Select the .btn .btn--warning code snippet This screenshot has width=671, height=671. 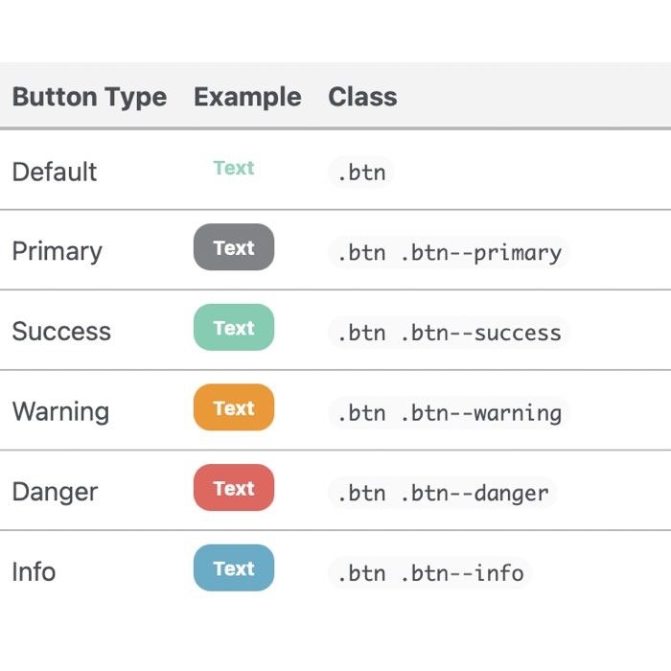[x=449, y=413]
